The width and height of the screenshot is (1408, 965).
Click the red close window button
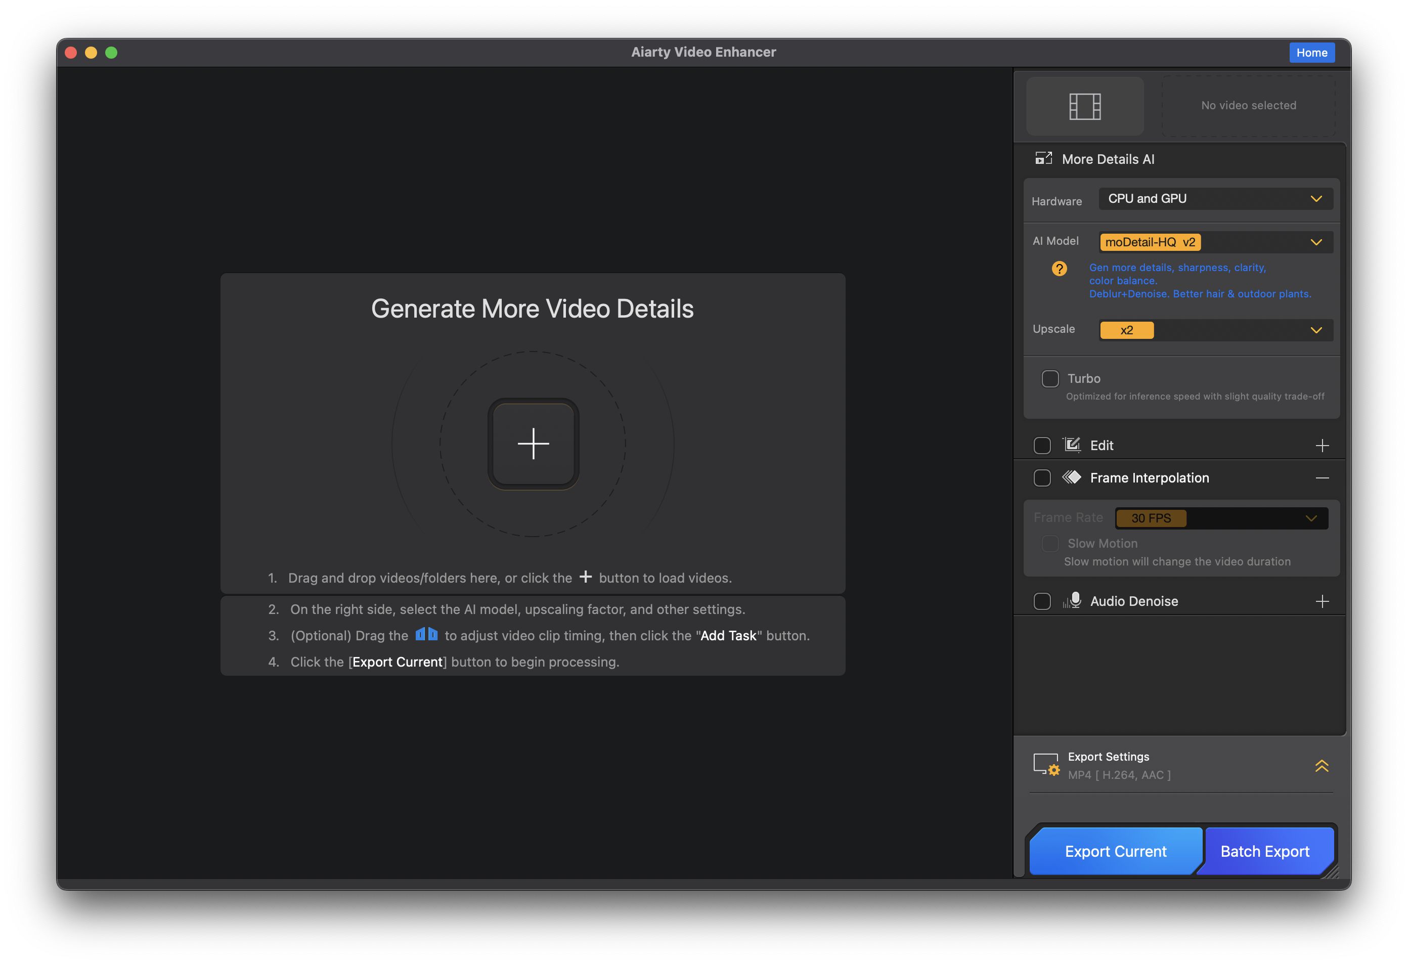[x=71, y=53]
